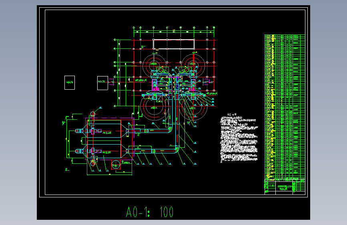Select the green parts list table

285,106
